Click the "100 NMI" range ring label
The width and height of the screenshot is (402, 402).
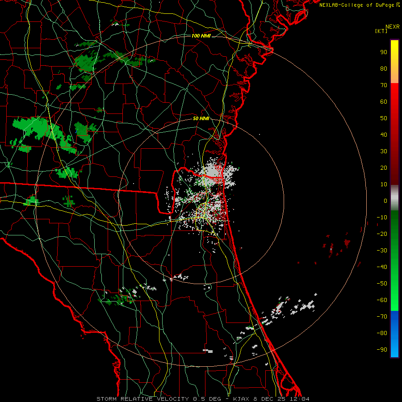coord(201,36)
